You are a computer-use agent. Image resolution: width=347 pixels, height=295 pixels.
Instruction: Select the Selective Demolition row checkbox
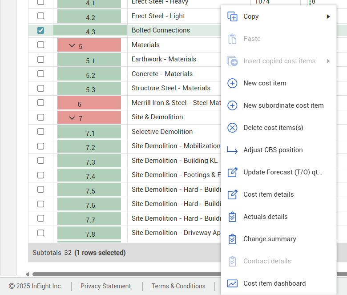[x=40, y=132]
